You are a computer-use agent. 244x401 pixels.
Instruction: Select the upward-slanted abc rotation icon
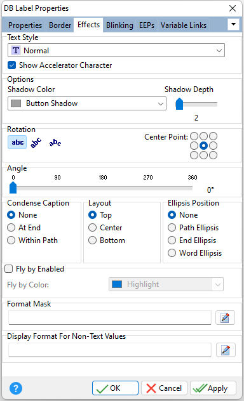(36, 143)
